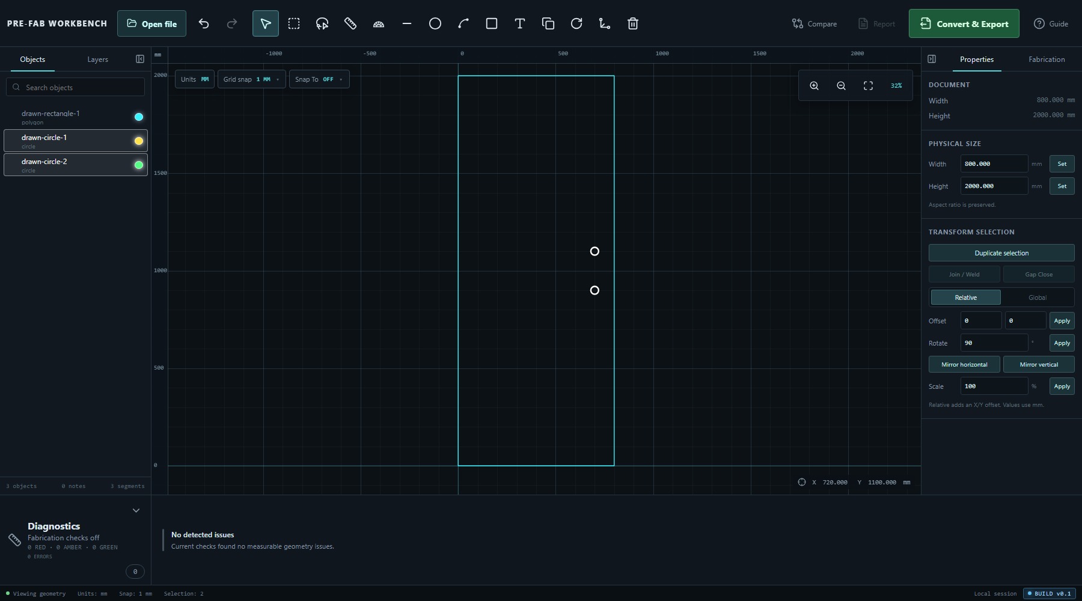This screenshot has height=601, width=1082.
Task: Select the ruler measure tool
Action: 350,23
